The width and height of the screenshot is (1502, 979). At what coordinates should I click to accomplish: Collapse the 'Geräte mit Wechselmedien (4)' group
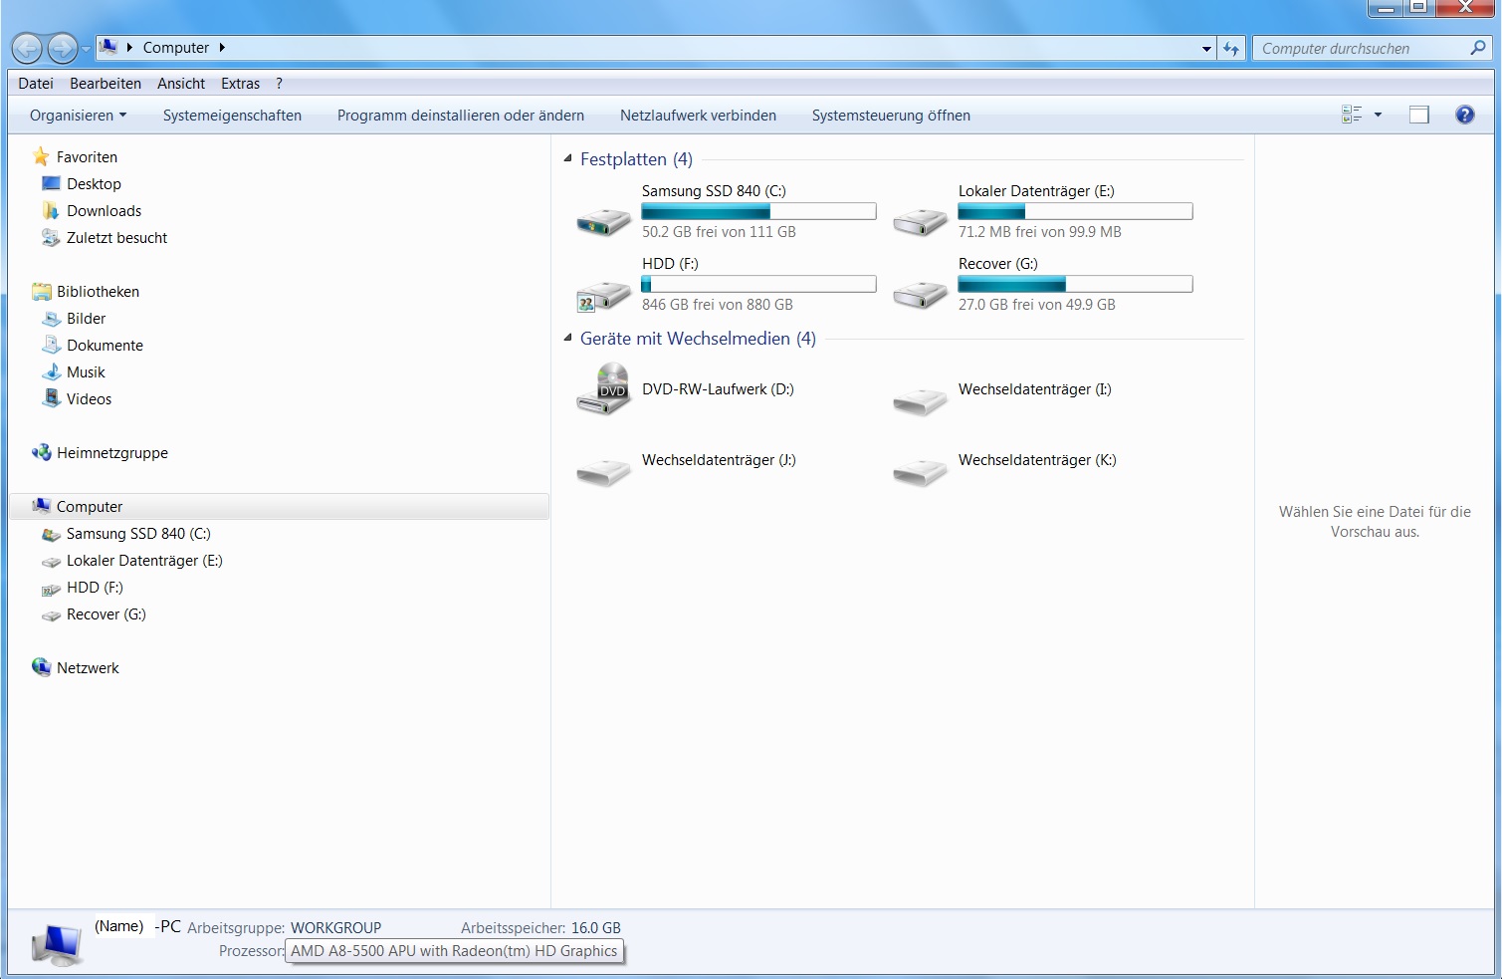pos(568,338)
